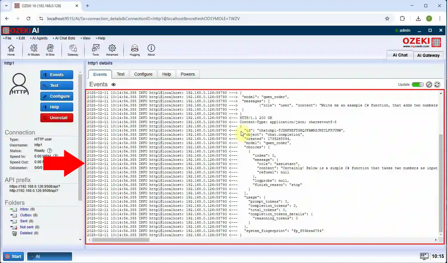Image resolution: width=447 pixels, height=263 pixels.
Task: Click the browser address bar URL
Action: click(x=143, y=19)
